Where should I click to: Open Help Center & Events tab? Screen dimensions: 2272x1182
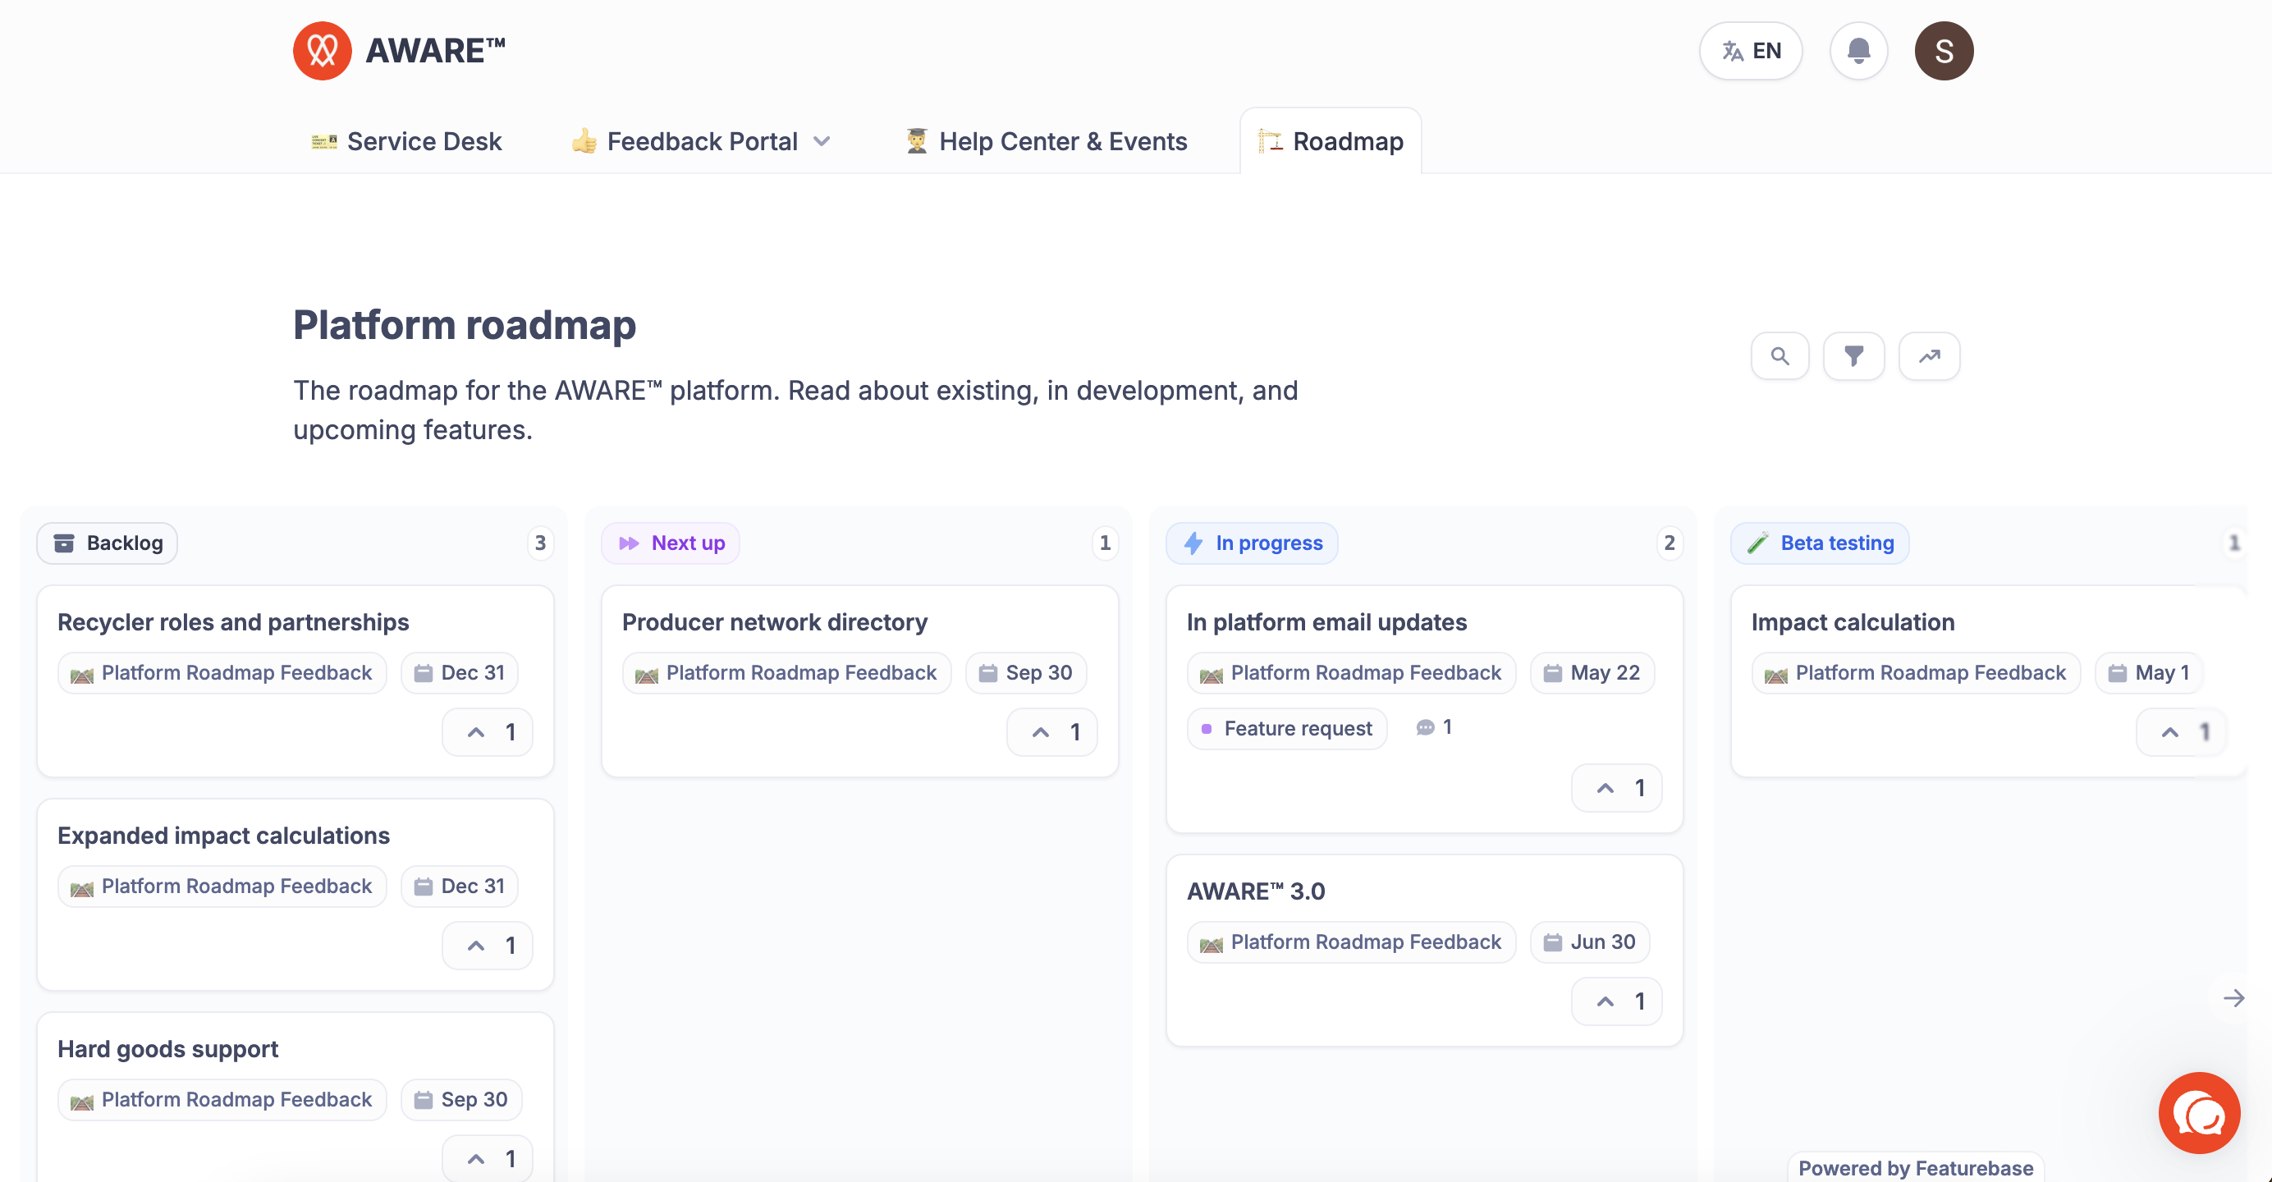(x=1046, y=141)
